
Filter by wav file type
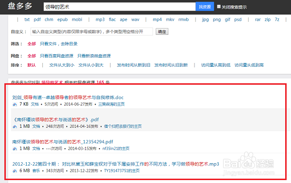pyautogui.click(x=135, y=19)
